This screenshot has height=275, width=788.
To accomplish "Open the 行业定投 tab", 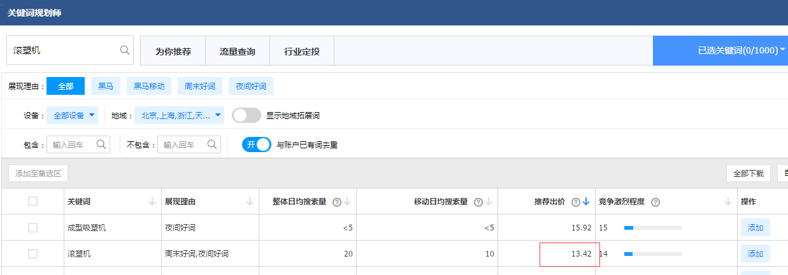I will 302,52.
